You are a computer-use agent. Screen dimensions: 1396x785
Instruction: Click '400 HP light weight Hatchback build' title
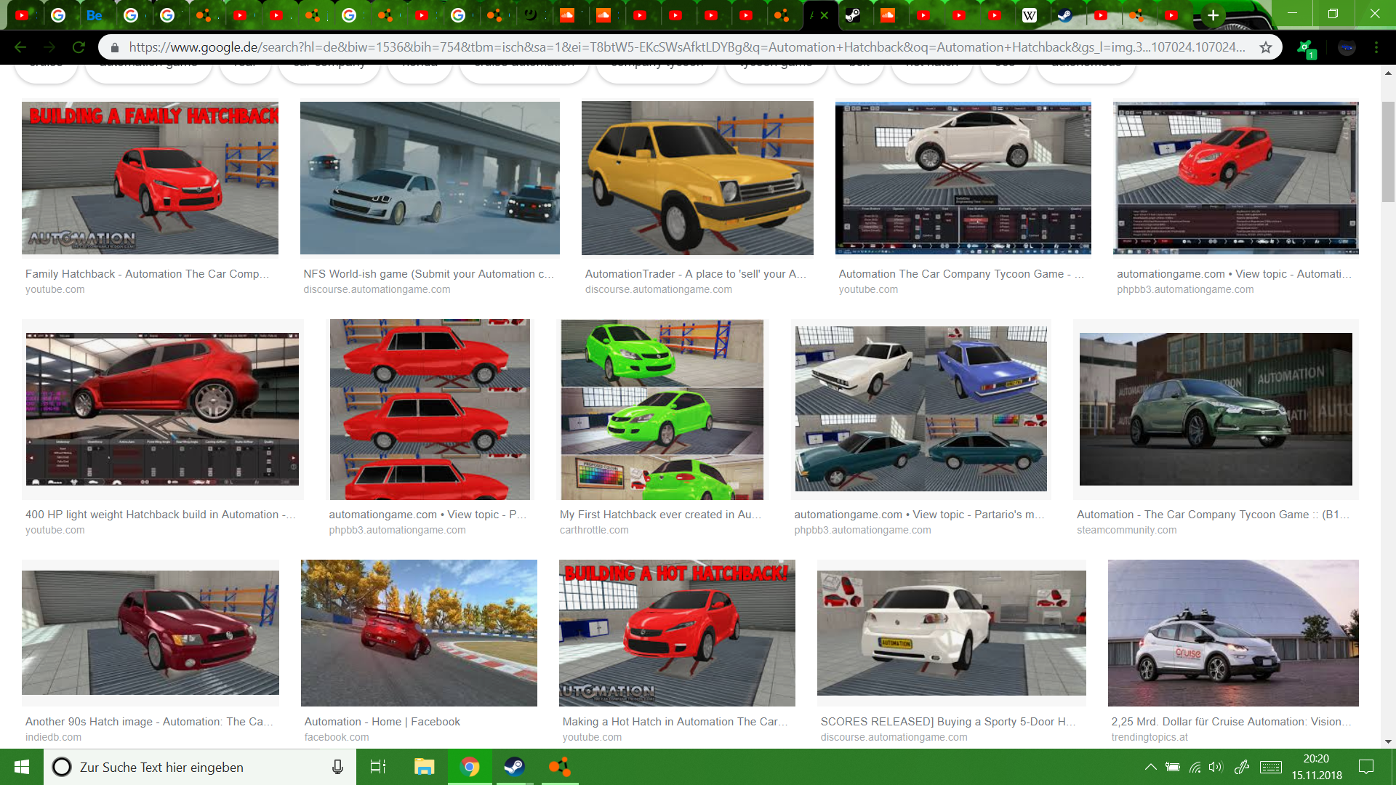click(x=161, y=515)
